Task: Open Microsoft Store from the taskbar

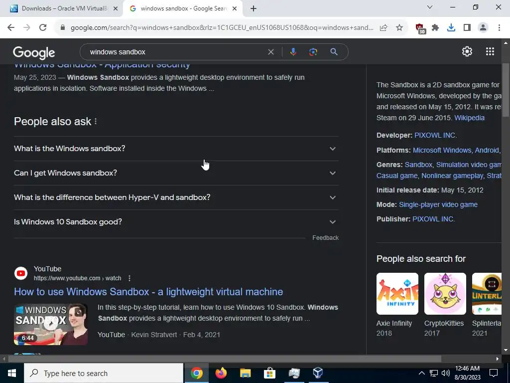Action: coord(269,373)
